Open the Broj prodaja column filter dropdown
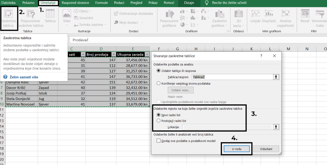 pos(113,54)
